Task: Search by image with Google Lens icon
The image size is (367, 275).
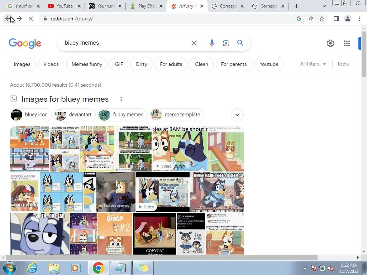Action: pos(226,43)
